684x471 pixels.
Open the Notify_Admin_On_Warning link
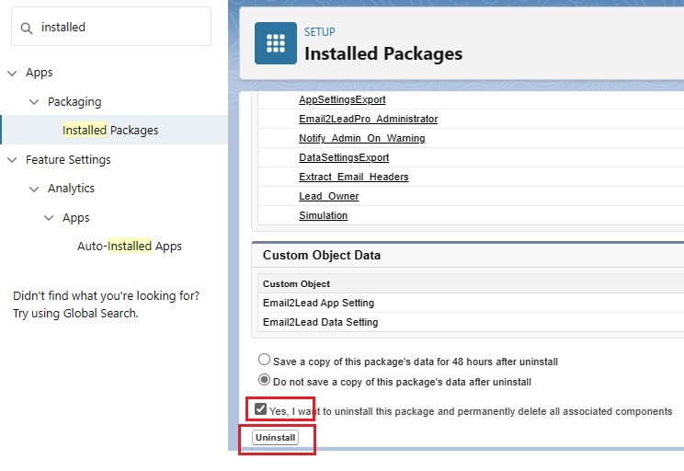point(361,138)
